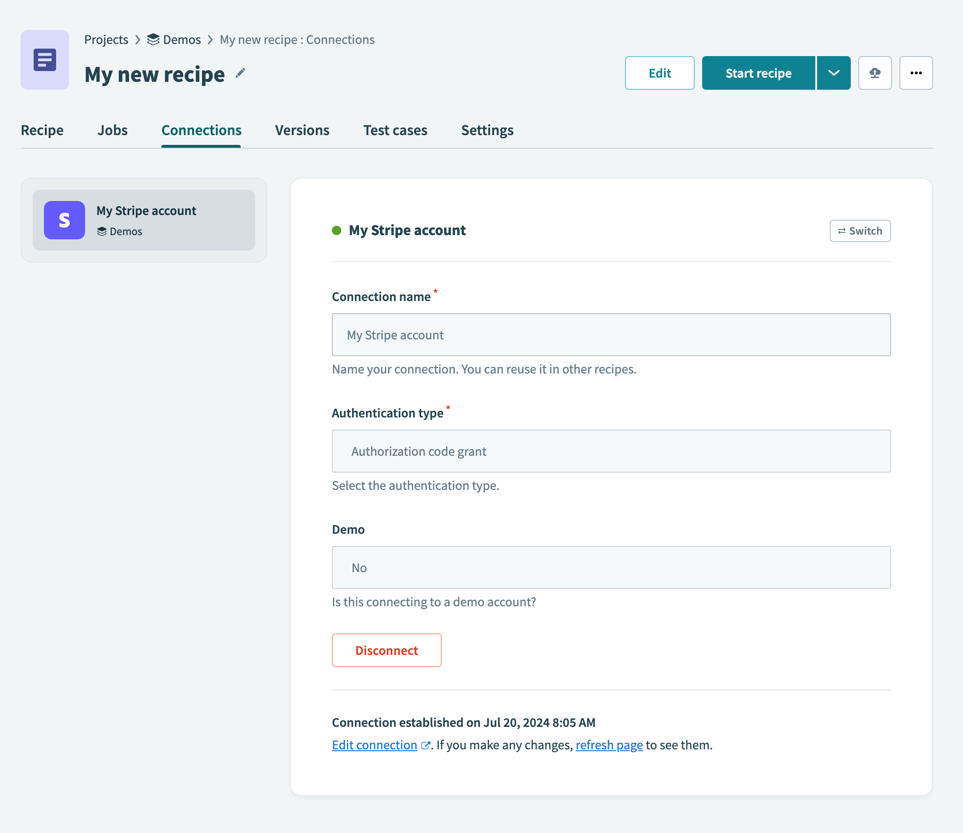Click the Demos stack icon in the breadcrumb

coord(153,40)
